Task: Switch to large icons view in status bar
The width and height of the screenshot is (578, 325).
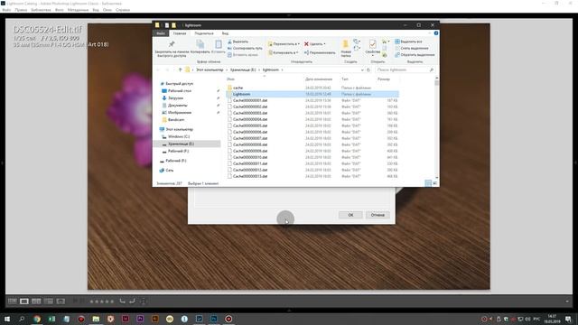Action: click(434, 183)
